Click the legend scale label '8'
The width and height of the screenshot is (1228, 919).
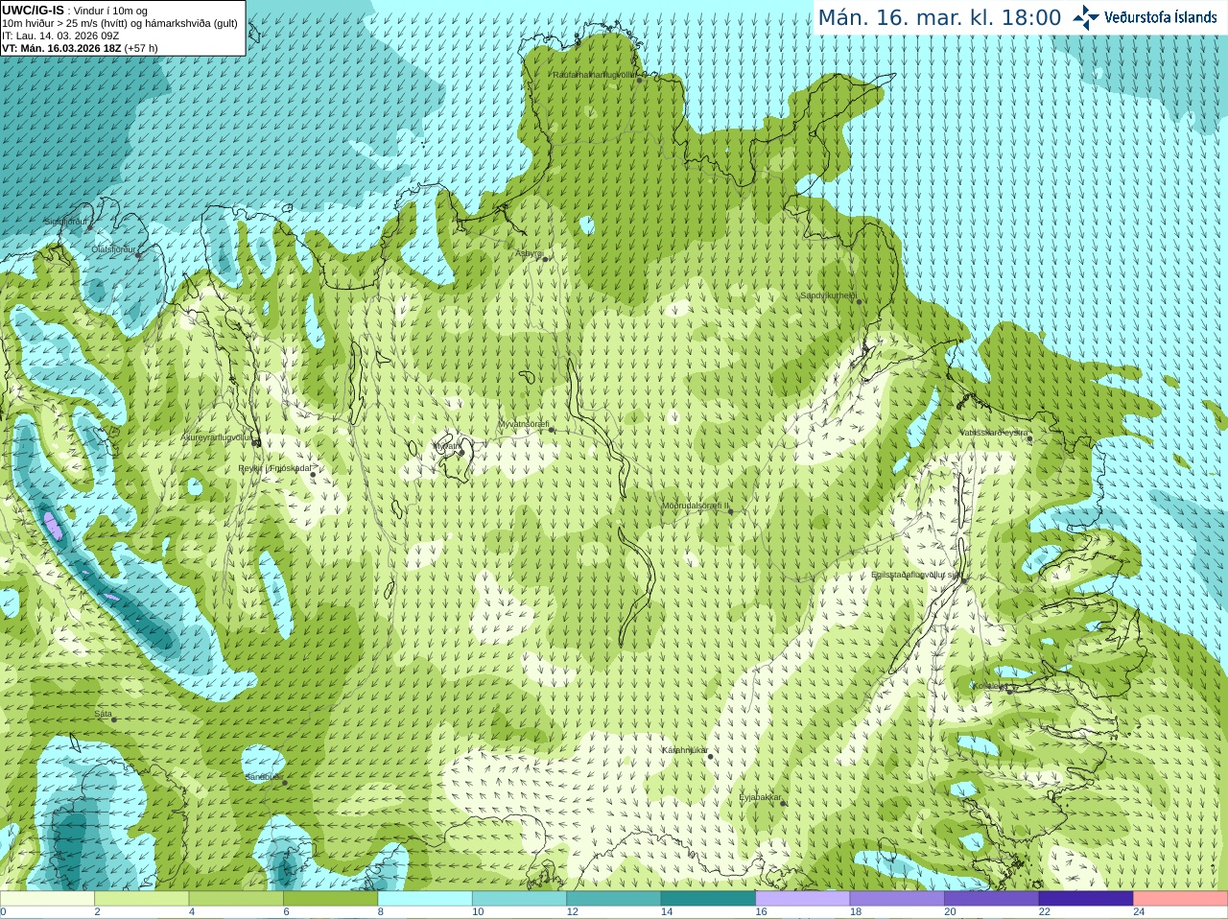click(x=381, y=912)
